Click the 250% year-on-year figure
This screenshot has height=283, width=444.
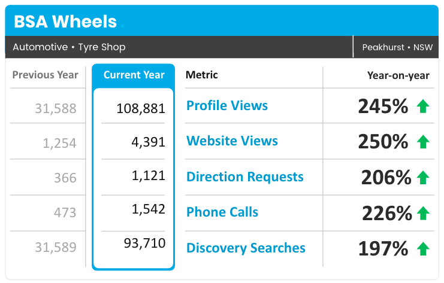click(383, 142)
